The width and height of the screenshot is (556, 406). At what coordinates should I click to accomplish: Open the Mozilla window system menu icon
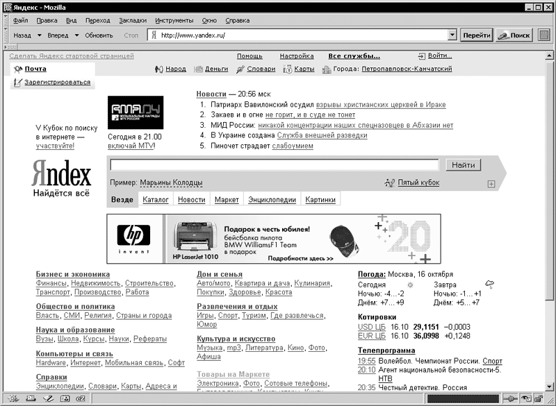(8, 8)
